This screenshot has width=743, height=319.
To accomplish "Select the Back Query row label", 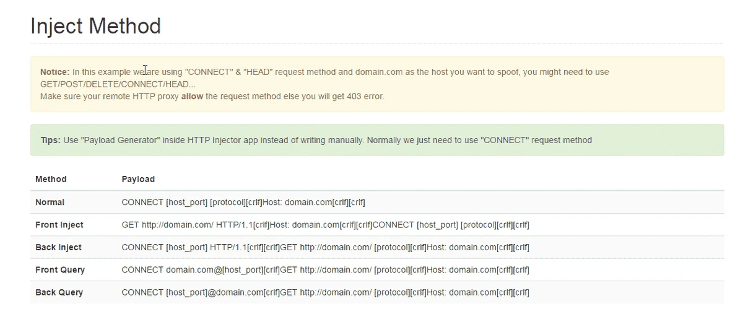I will coord(59,292).
